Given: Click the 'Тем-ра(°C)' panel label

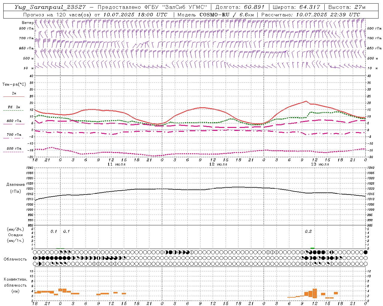Looking at the screenshot, I should click(14, 85).
